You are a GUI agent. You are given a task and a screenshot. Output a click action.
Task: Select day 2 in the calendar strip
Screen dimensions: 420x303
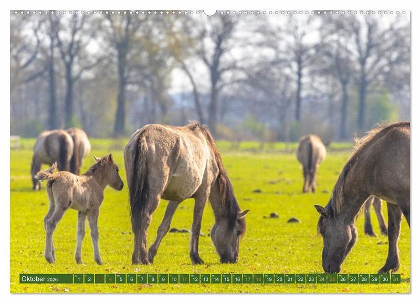point(89,279)
